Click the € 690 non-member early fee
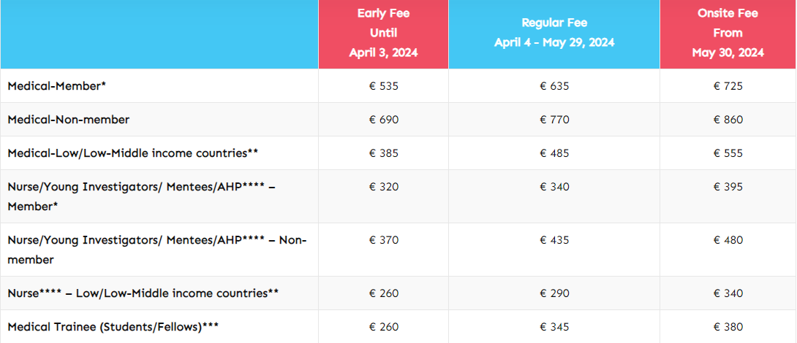Image resolution: width=797 pixels, height=343 pixels. pyautogui.click(x=384, y=120)
